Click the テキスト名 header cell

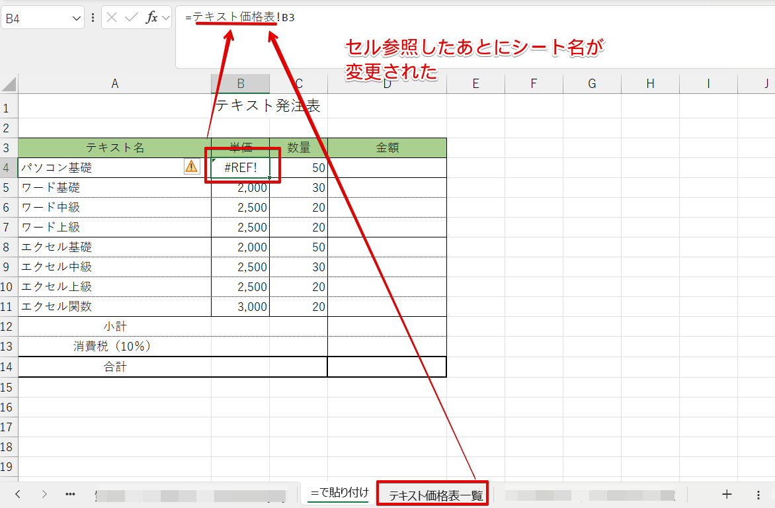pyautogui.click(x=114, y=148)
